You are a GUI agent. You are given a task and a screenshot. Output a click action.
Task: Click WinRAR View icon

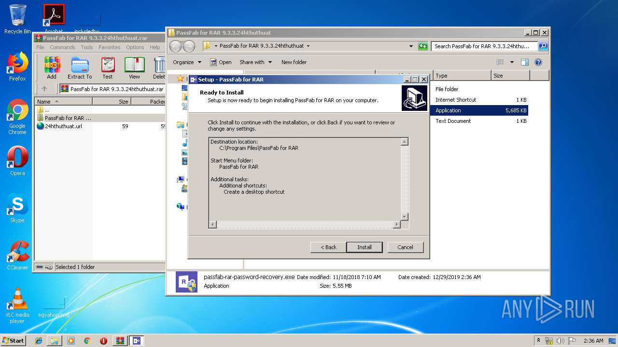click(134, 68)
